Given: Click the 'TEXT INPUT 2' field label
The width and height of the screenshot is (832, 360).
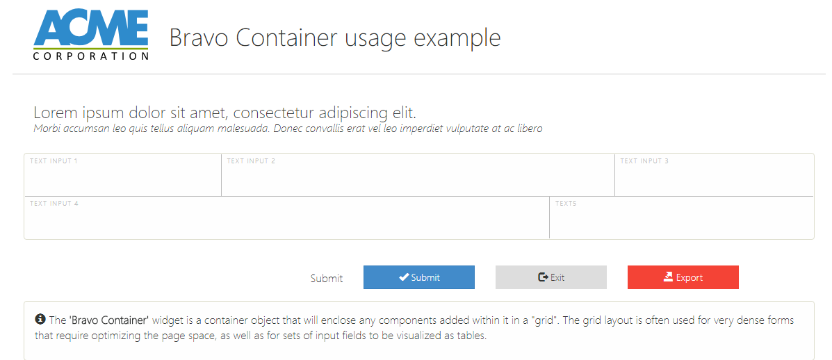Looking at the screenshot, I should (251, 161).
